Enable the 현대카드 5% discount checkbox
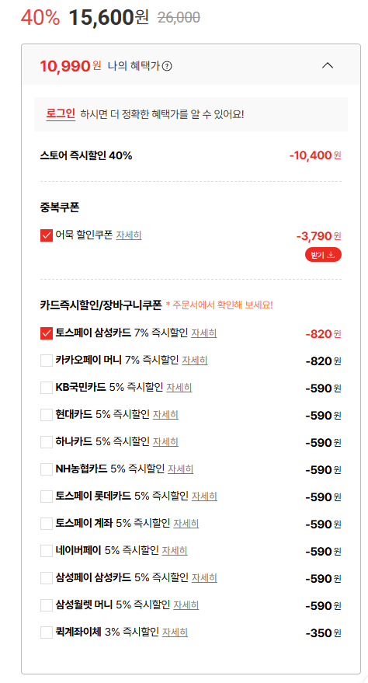Viewport: 368px width, 683px height. pyautogui.click(x=47, y=415)
